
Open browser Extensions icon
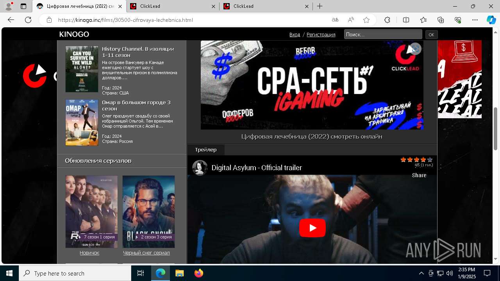click(x=387, y=20)
